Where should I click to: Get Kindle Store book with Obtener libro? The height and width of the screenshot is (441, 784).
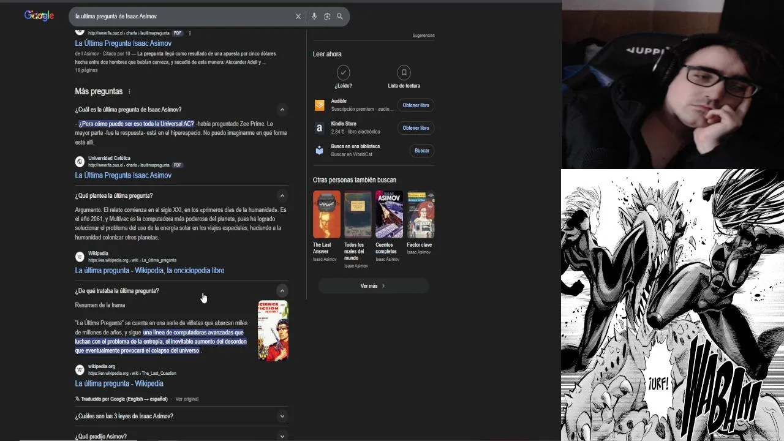tap(416, 128)
